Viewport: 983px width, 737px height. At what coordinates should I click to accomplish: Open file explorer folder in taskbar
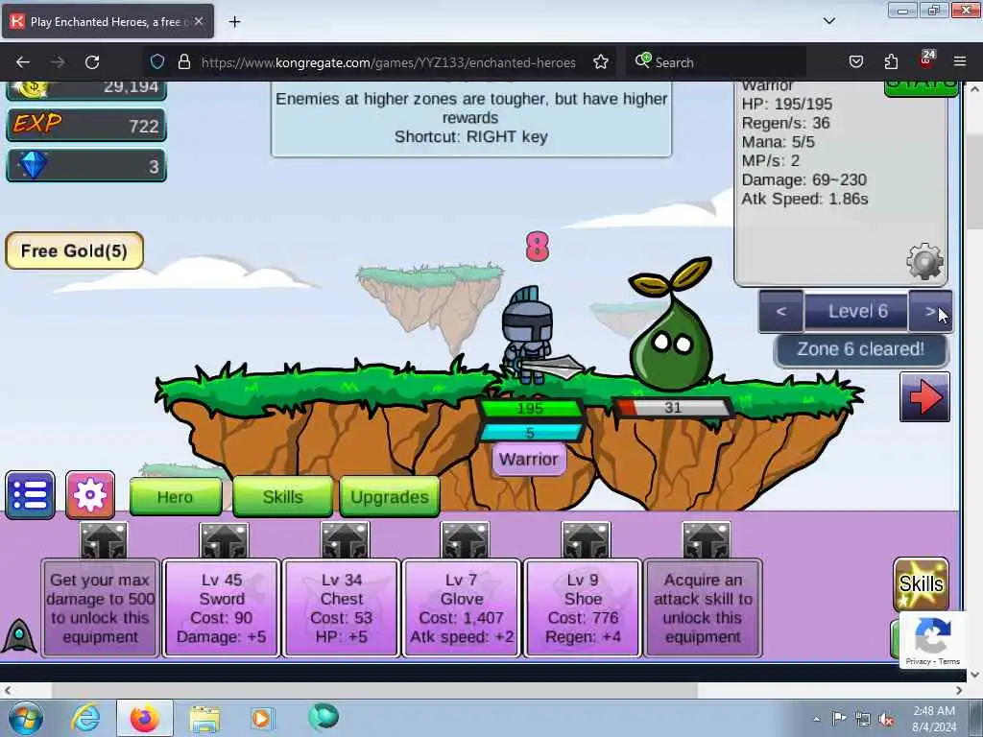click(x=204, y=719)
